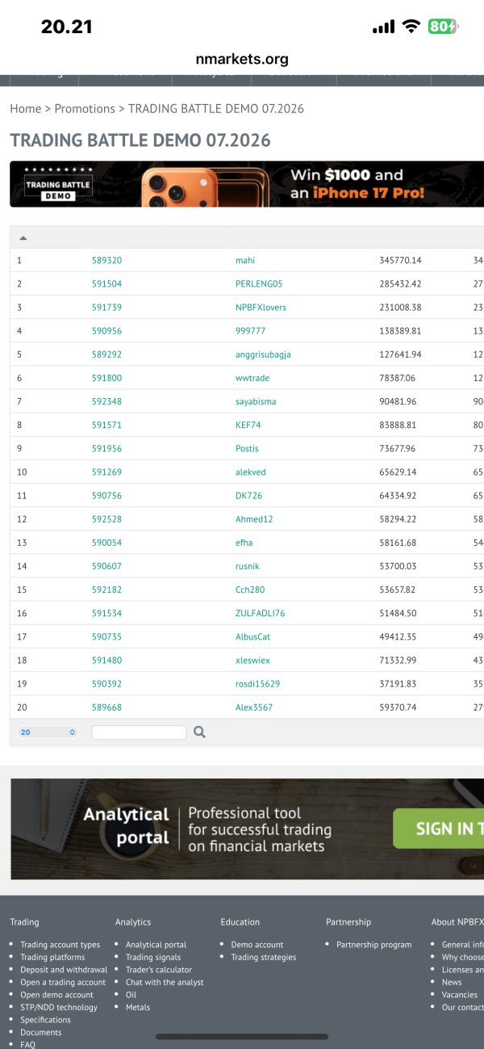Click the green SIGN IN button
The width and height of the screenshot is (484, 1049).
tap(438, 829)
